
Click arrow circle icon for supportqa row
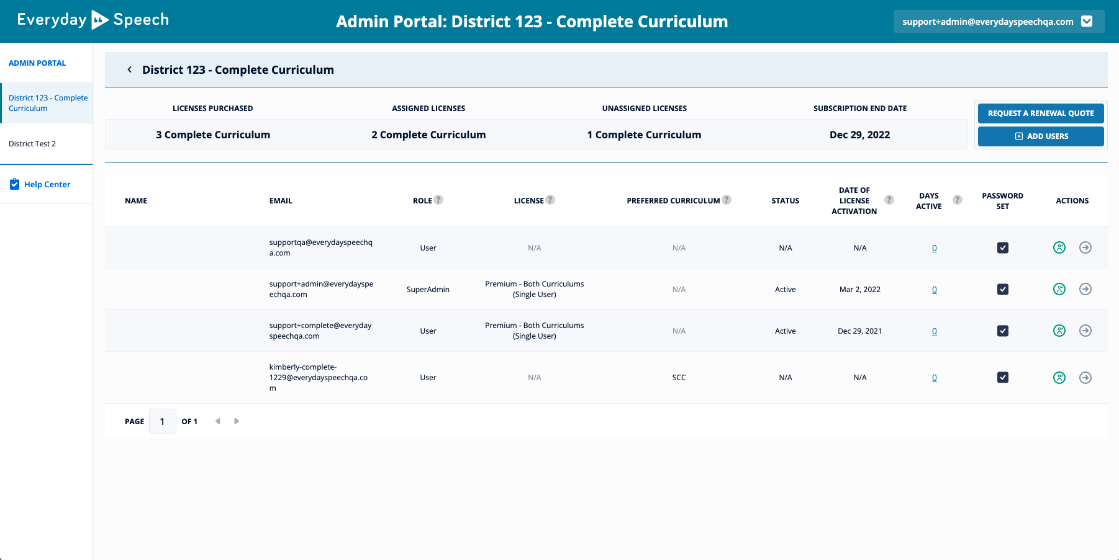1085,247
